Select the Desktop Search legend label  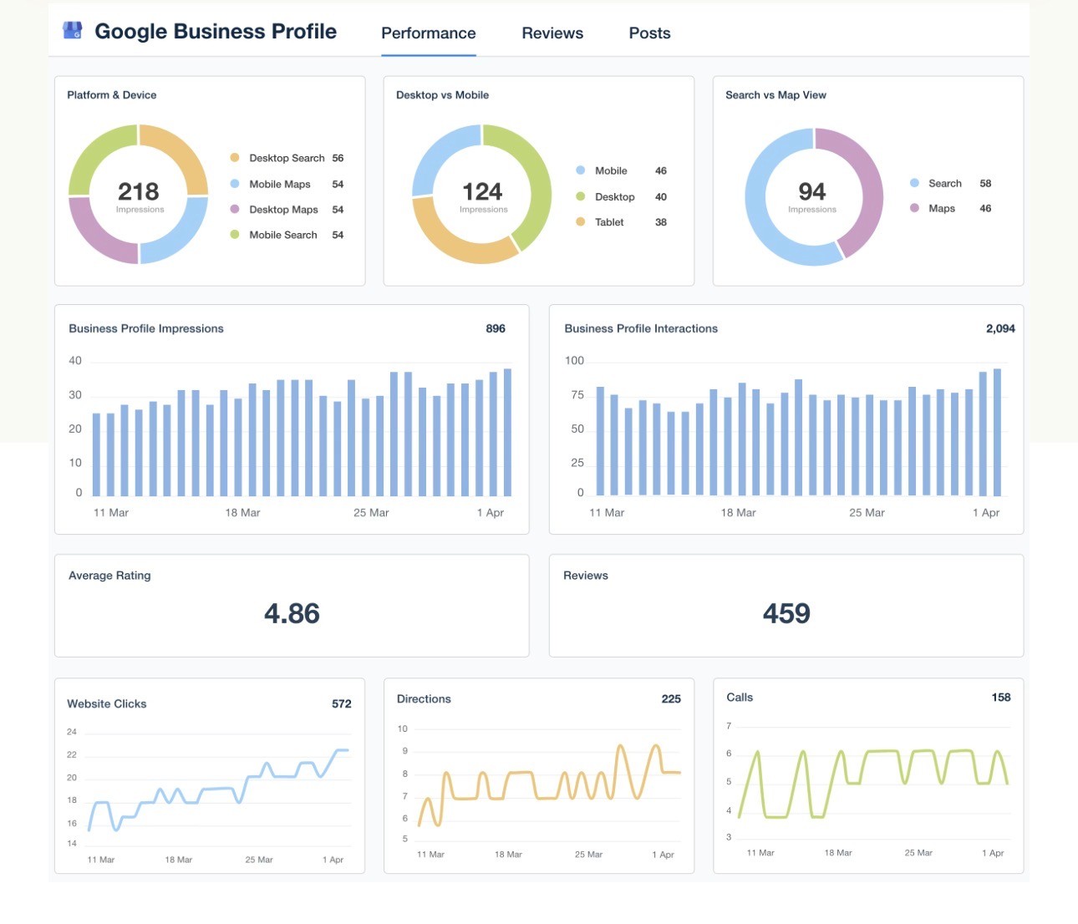tap(287, 158)
